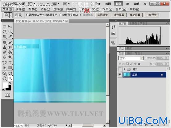This screenshot has width=171, height=128.
Task: Open the layers panel options menu
Action: [168, 53]
